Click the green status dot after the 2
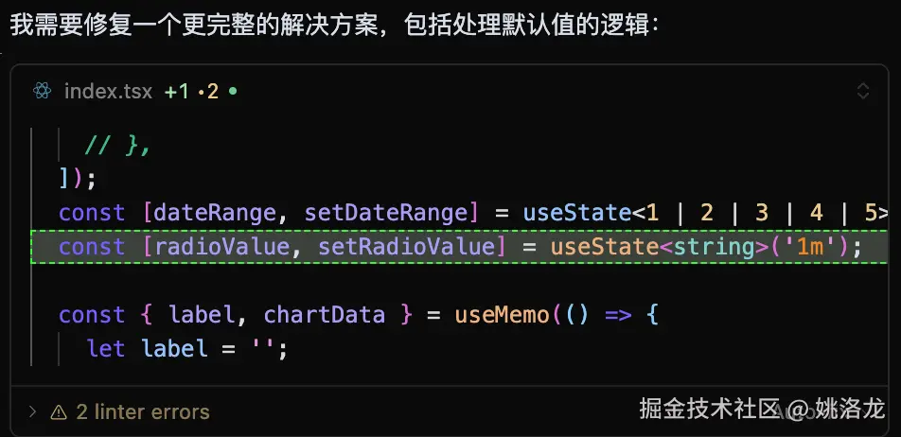This screenshot has width=901, height=437. (x=233, y=91)
